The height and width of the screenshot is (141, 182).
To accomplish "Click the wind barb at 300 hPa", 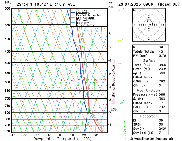I will coord(121,10).
